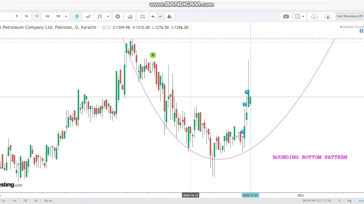Switch to 1M monthly interval
364x204 pixels.
(47, 16)
